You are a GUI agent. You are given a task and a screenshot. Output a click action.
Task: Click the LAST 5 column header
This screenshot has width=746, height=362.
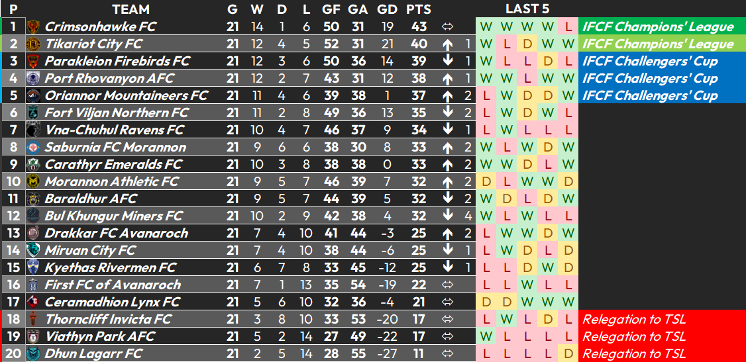[527, 9]
